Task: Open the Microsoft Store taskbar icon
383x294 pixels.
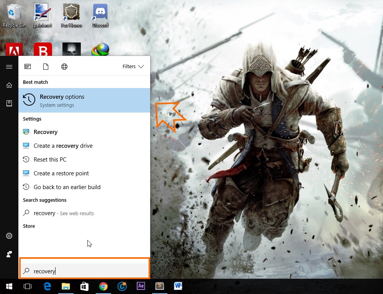Action: tap(85, 286)
